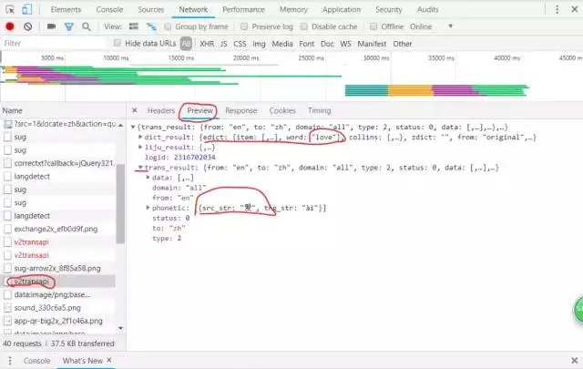This screenshot has height=369, width=583.
Task: Open the Timing tab
Action: (319, 110)
